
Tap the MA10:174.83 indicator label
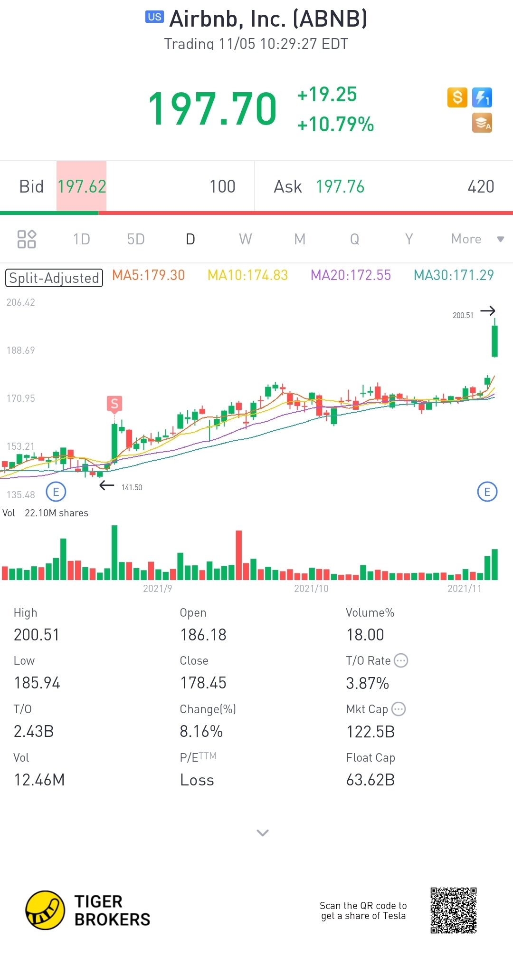[248, 275]
